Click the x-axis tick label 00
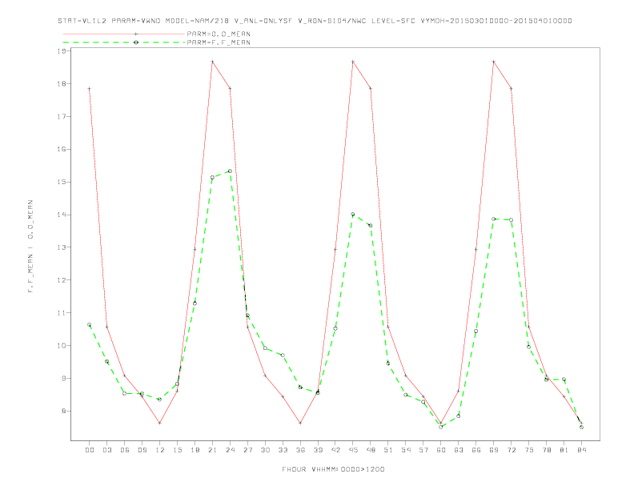634x490 pixels. click(x=90, y=450)
